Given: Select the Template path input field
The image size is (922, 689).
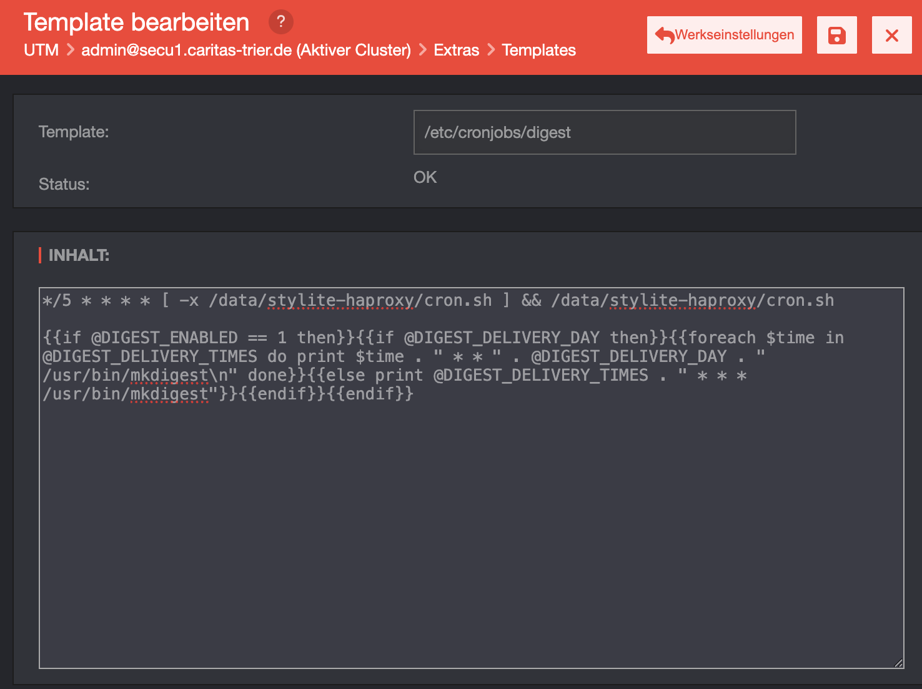Looking at the screenshot, I should coord(604,132).
